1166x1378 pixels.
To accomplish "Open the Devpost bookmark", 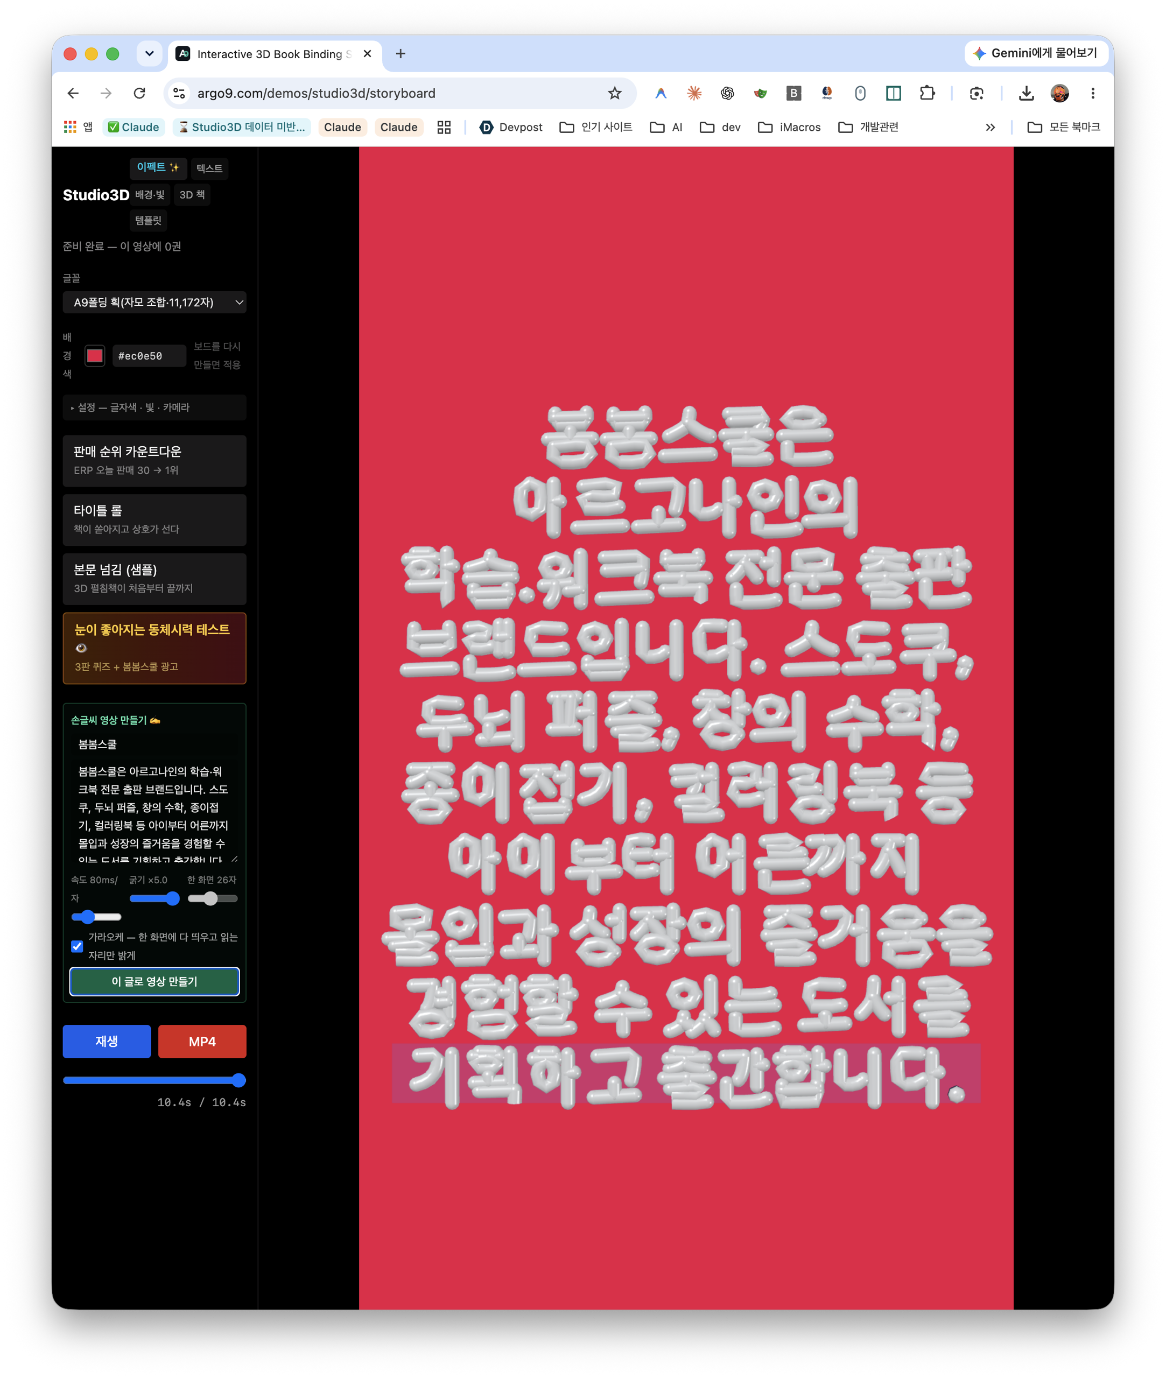I will tap(511, 127).
